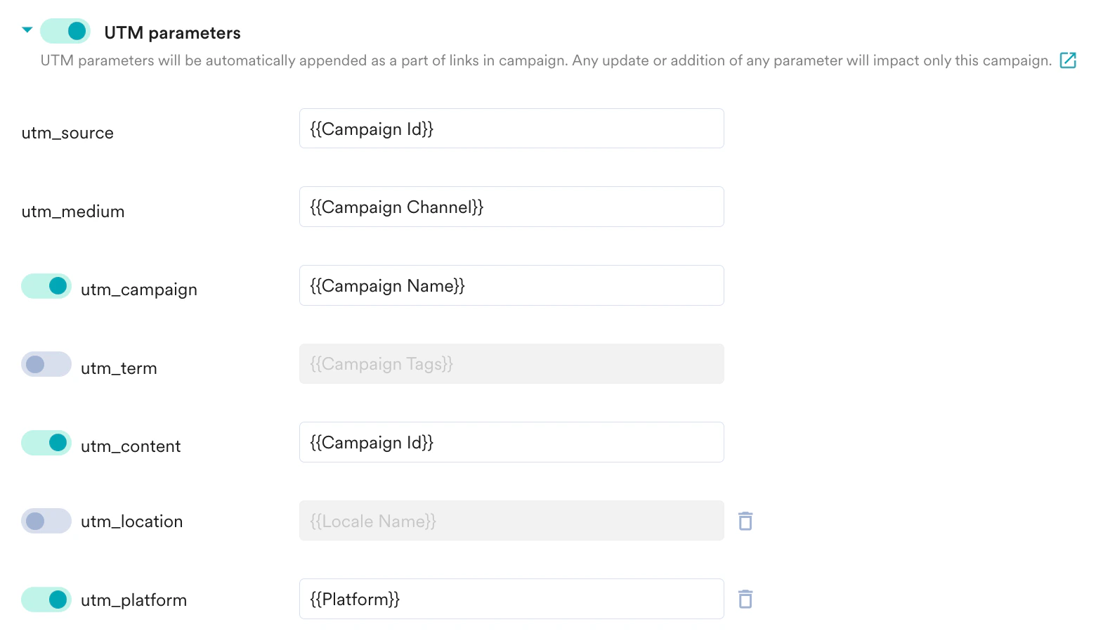Turn on the utm_location toggle
Image resolution: width=1103 pixels, height=641 pixels.
click(x=46, y=521)
